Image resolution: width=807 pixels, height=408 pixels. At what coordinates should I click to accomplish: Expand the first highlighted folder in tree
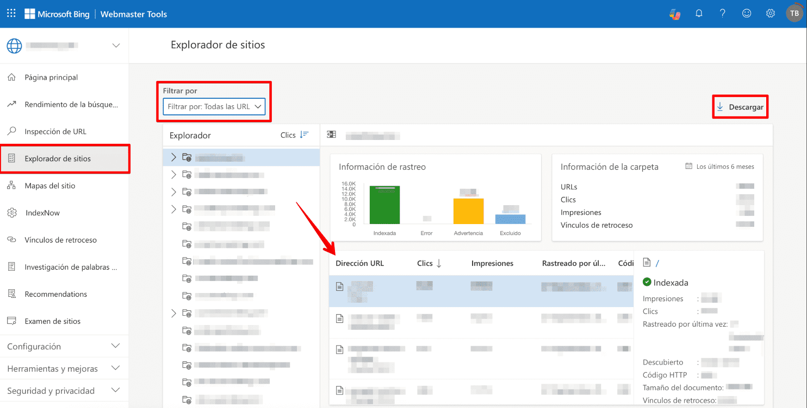(x=173, y=157)
